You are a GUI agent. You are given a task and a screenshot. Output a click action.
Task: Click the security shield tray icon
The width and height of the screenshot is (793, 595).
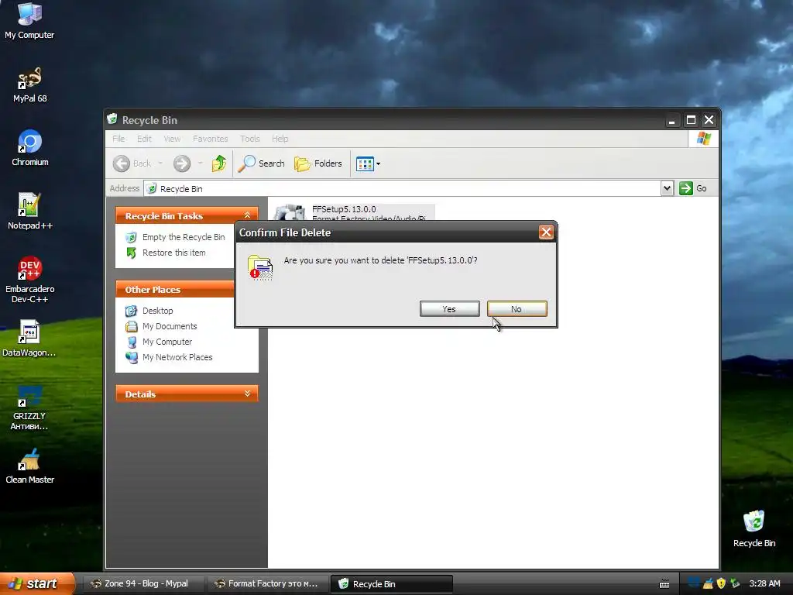click(721, 583)
